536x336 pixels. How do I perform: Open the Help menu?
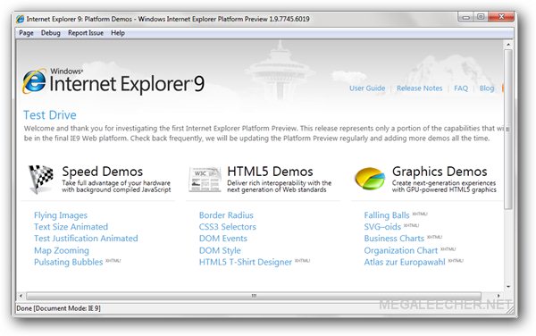(118, 33)
